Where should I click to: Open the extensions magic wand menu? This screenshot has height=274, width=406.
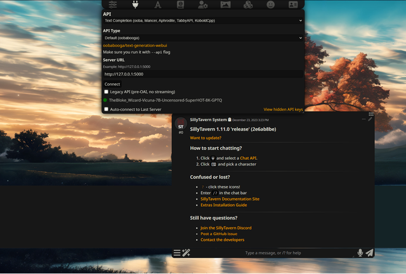[186, 253]
